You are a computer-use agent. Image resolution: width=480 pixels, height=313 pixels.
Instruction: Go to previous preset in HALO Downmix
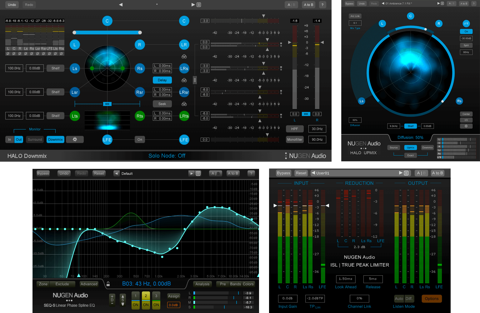(121, 5)
